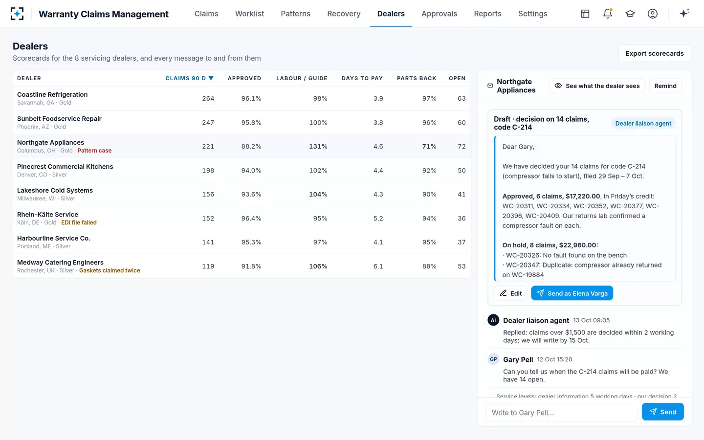
Task: Focus the Write to Gary Pell input
Action: pyautogui.click(x=562, y=412)
